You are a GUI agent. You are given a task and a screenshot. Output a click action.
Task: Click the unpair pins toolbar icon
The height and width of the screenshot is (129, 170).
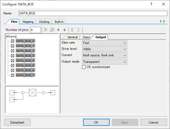tap(78, 30)
